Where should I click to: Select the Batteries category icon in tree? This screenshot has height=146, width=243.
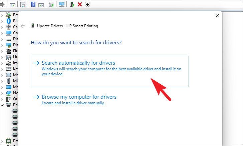tap(9, 15)
